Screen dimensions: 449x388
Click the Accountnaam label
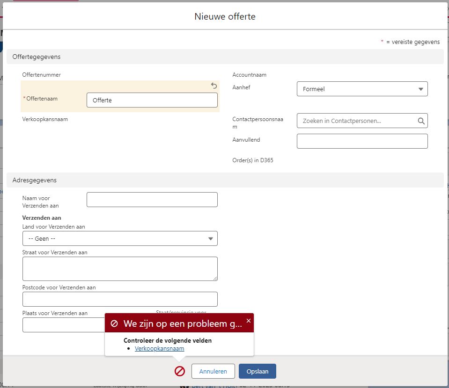pyautogui.click(x=249, y=75)
